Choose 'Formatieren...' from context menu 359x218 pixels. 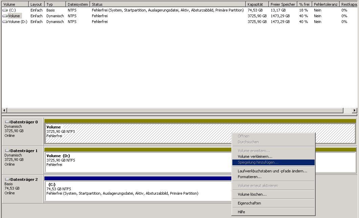point(273,177)
